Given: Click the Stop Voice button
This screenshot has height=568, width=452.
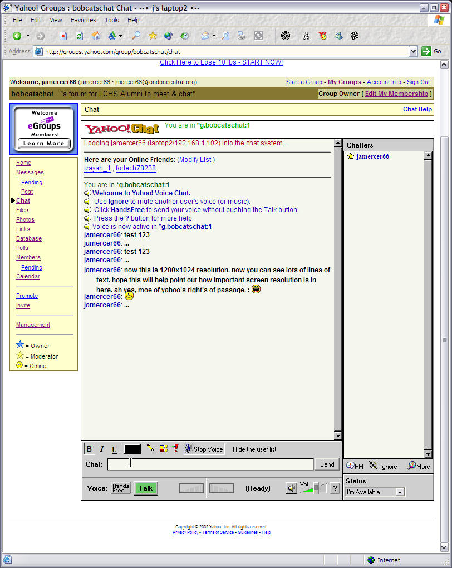Looking at the screenshot, I should pyautogui.click(x=204, y=449).
